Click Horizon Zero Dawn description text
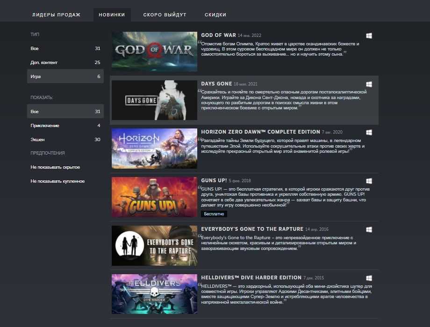 coord(283,146)
